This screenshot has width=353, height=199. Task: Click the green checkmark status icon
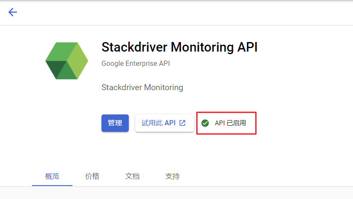[x=205, y=123]
